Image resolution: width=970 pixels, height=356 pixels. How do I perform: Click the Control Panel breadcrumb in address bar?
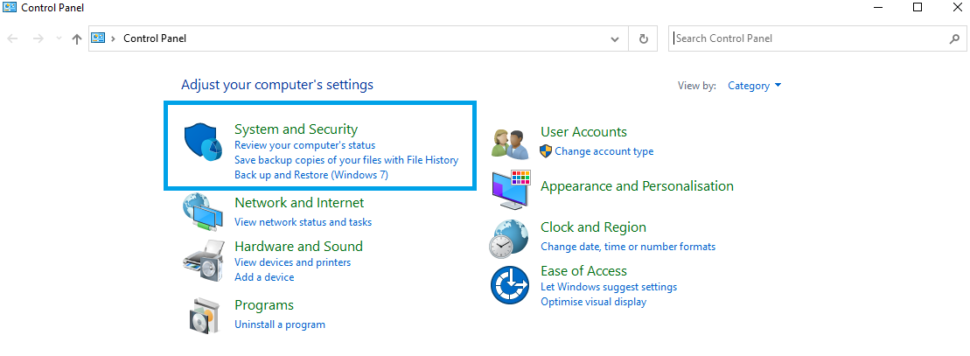(x=155, y=38)
